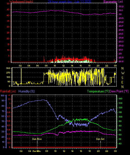Click the 10 value on humidity axis
The width and height of the screenshot is (130, 155).
tap(3, 142)
